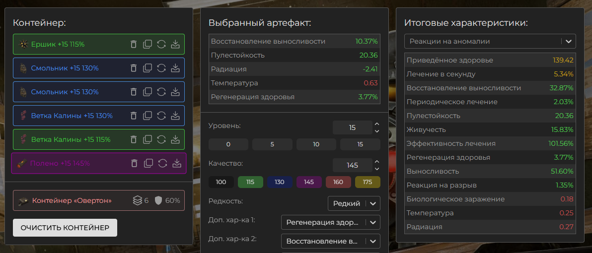Viewport: 592px width, 253px height.
Task: Set level preset to 10
Action: [x=316, y=144]
